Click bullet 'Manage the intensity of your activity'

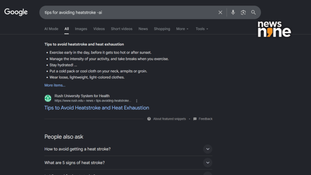point(109,59)
